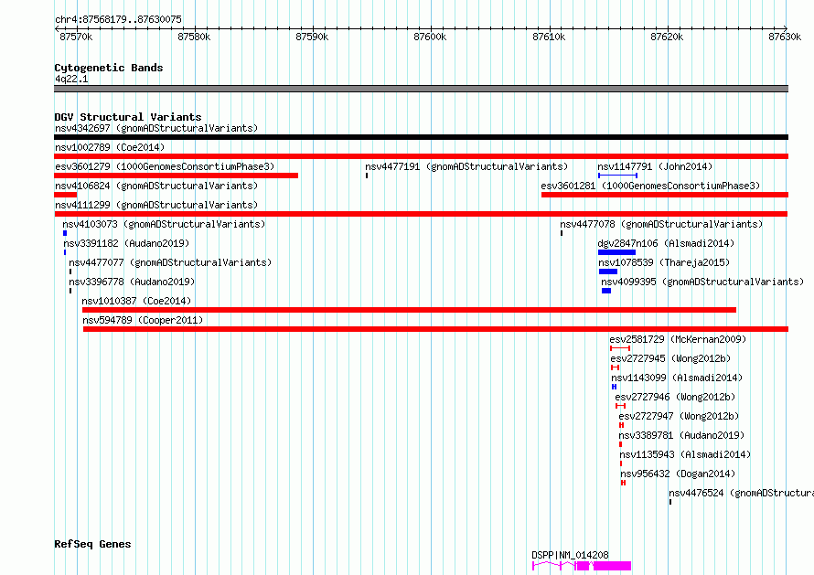Open the DSPP|NM_014208 gene label
The height and width of the screenshot is (575, 814).
coord(570,555)
